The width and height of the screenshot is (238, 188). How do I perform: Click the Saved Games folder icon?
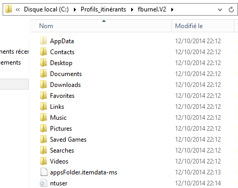[43, 140]
